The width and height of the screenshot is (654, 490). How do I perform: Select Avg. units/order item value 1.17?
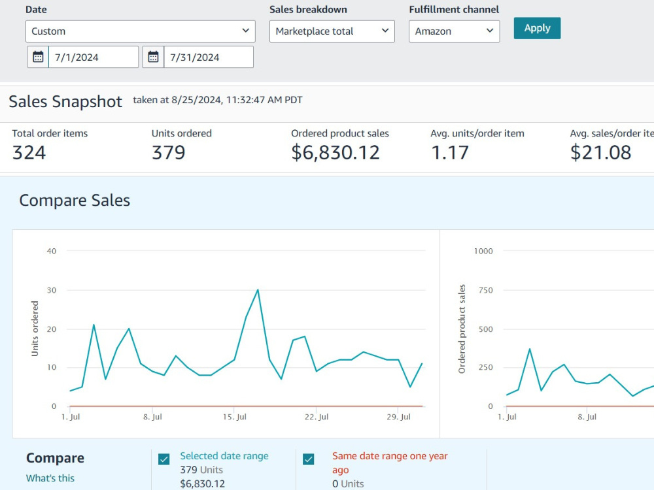(x=450, y=152)
